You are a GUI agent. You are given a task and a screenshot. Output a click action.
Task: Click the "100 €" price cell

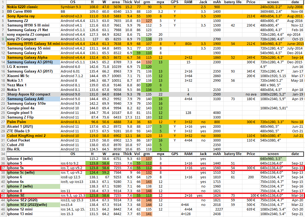(251, 196)
